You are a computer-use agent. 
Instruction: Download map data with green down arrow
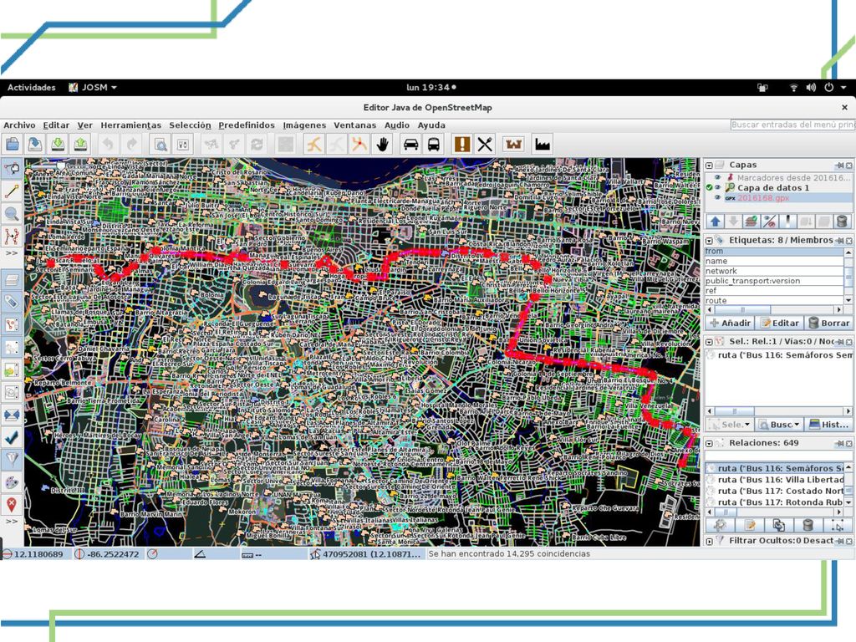coord(58,145)
